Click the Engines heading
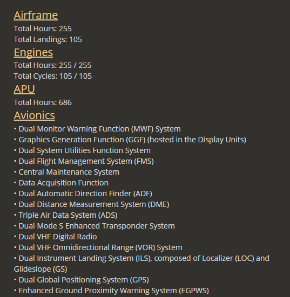290x297 pixels. pos(33,52)
